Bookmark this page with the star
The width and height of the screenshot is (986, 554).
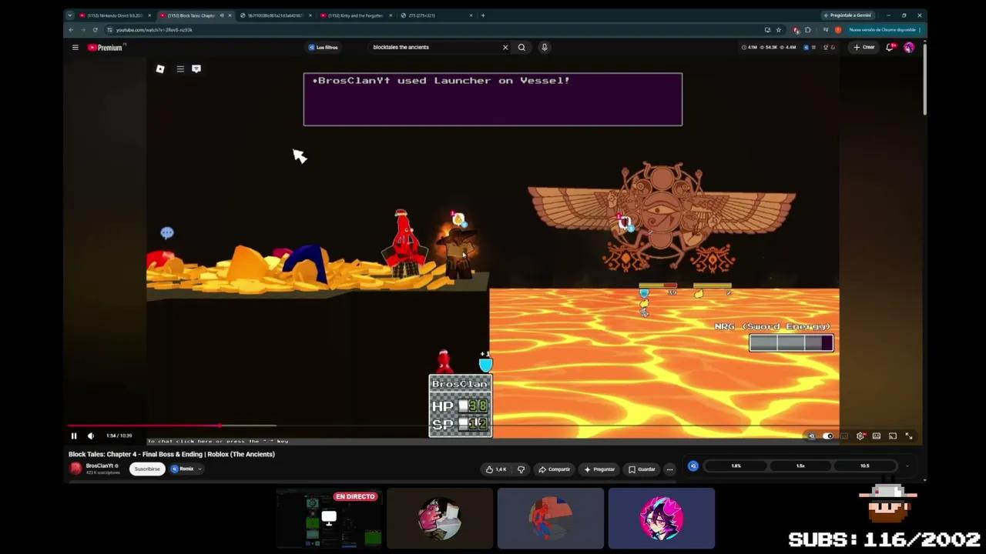pyautogui.click(x=778, y=30)
